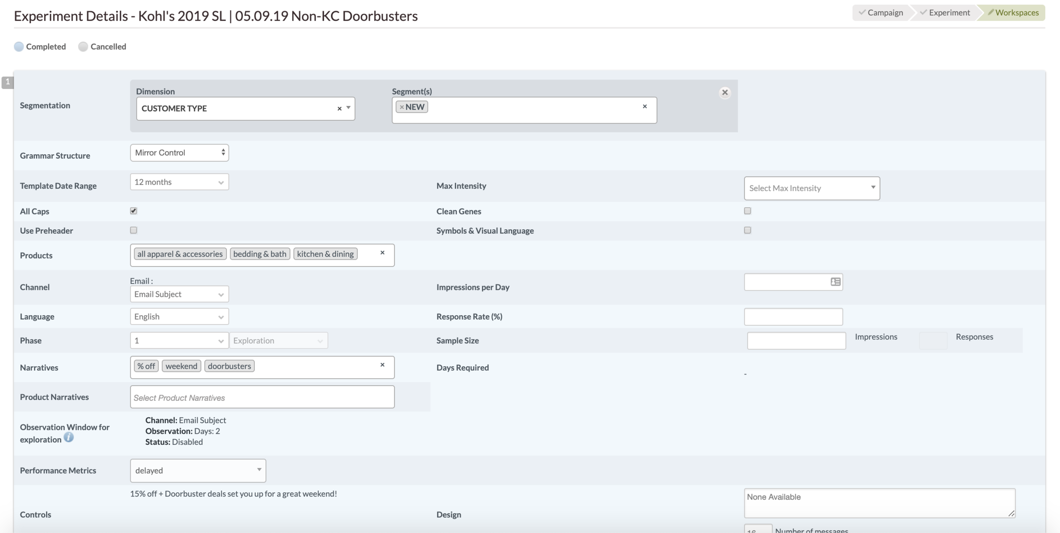
Task: Clear the CUSTOMER TYPE dimension selection
Action: coord(339,108)
